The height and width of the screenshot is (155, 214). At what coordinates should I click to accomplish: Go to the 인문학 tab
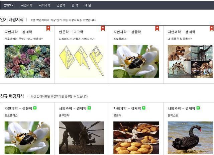click(x=61, y=5)
